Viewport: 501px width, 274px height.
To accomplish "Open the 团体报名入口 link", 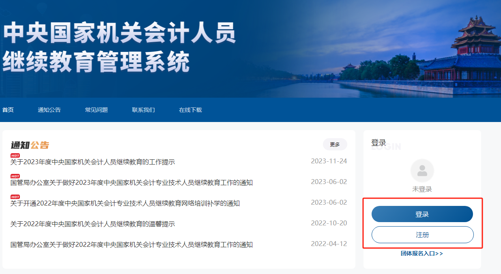I will click(x=422, y=253).
